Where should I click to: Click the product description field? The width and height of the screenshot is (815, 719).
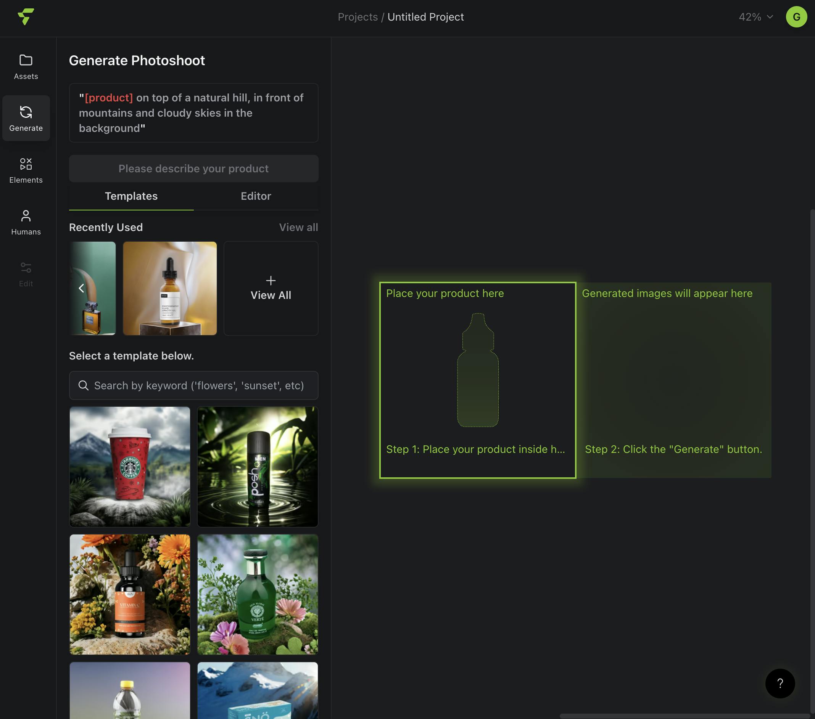pos(193,169)
